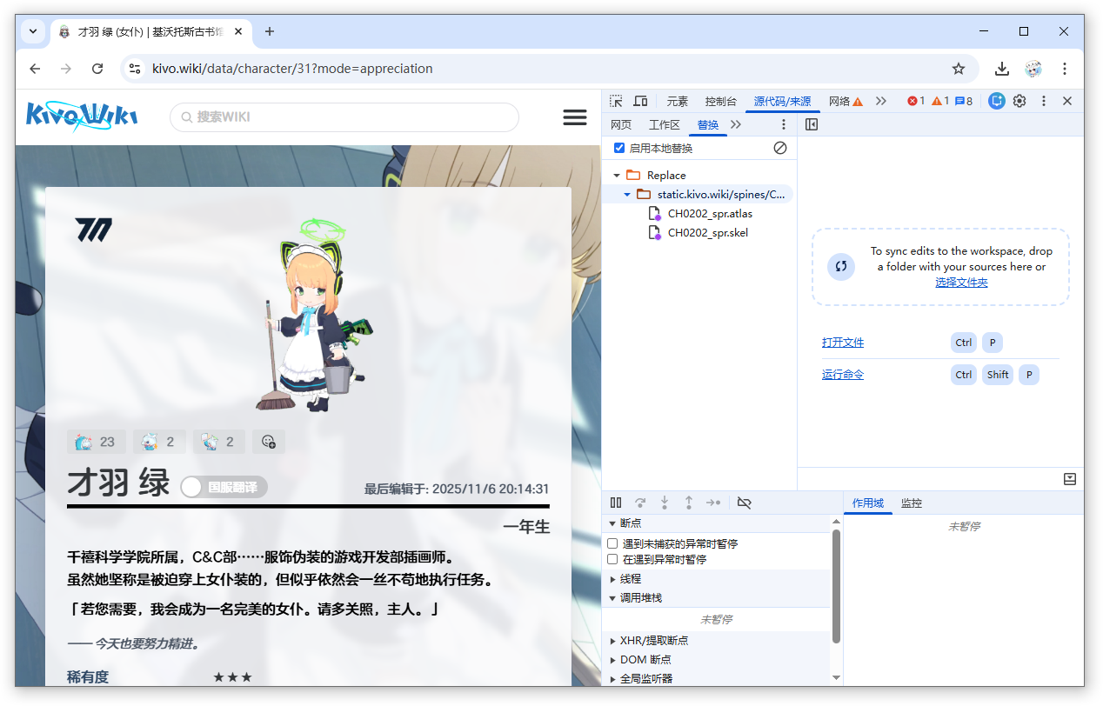Open DevTools settings gear
Screen dimensions: 1103x706
point(1019,101)
